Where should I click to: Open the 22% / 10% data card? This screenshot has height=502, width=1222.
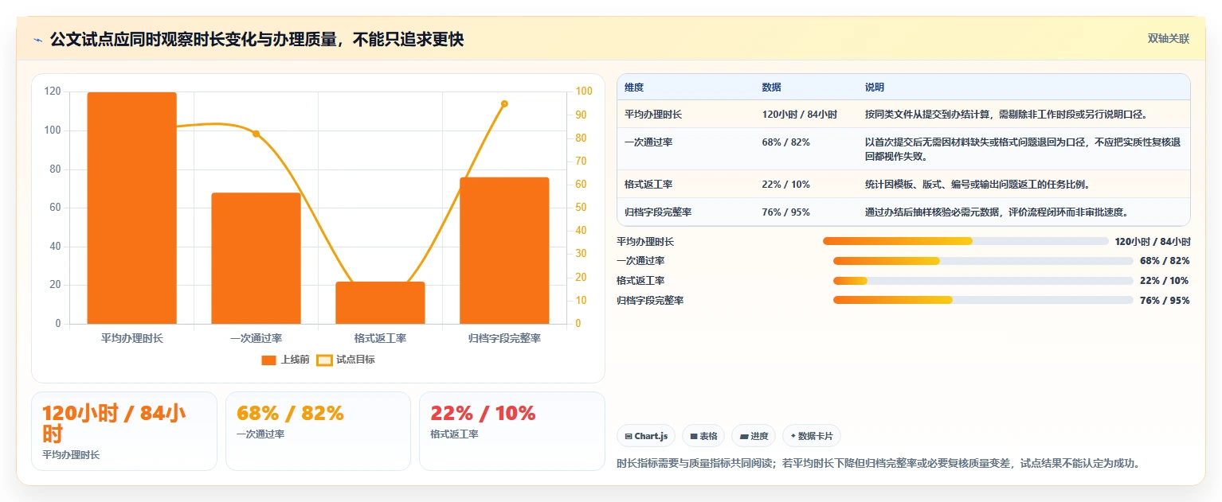pyautogui.click(x=512, y=431)
